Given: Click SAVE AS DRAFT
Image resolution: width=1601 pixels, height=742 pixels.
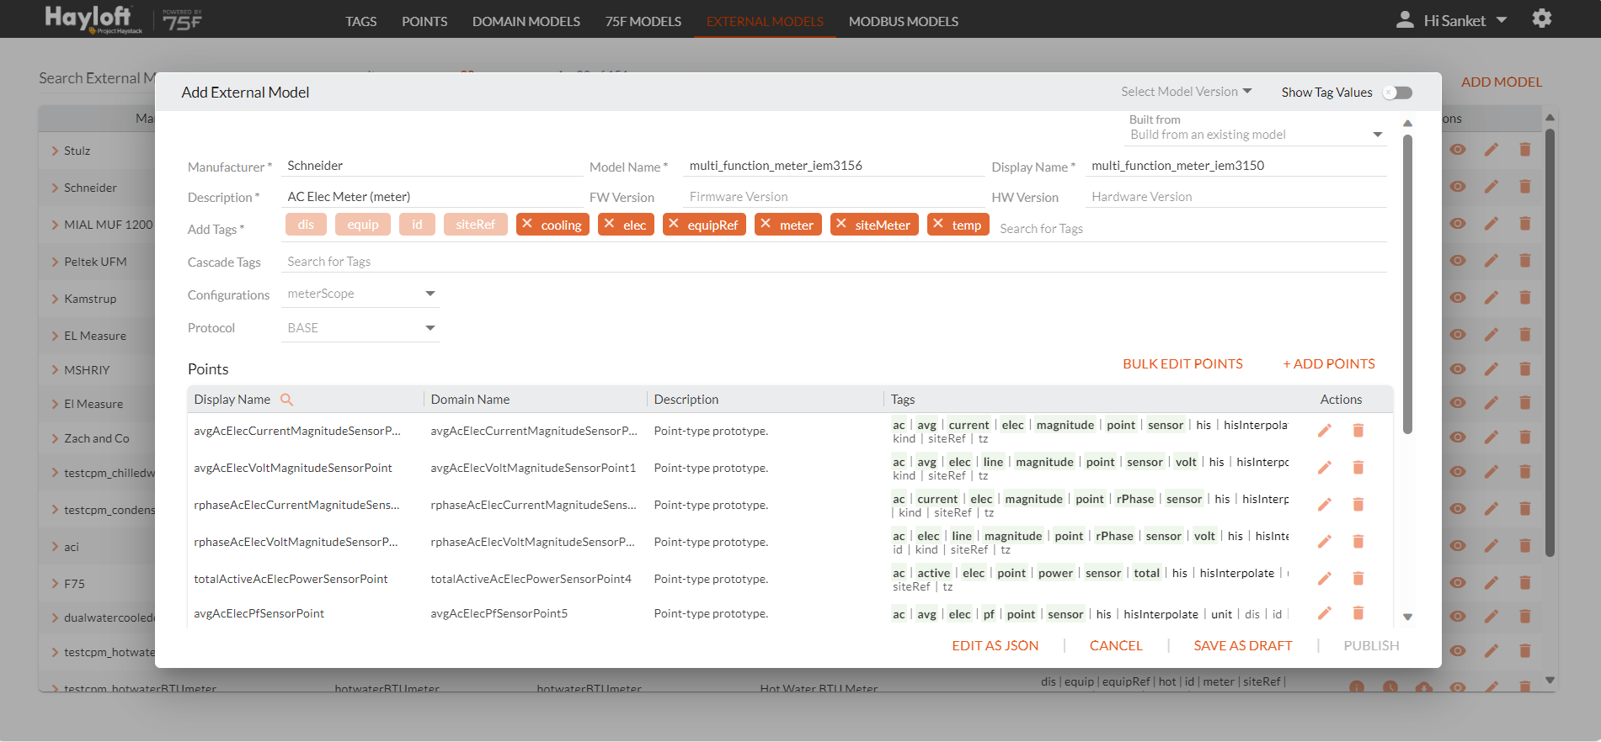Looking at the screenshot, I should (x=1243, y=645).
